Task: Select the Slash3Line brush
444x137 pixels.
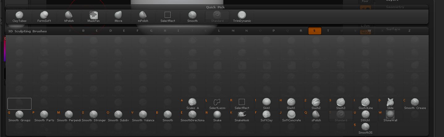Action: click(x=366, y=104)
